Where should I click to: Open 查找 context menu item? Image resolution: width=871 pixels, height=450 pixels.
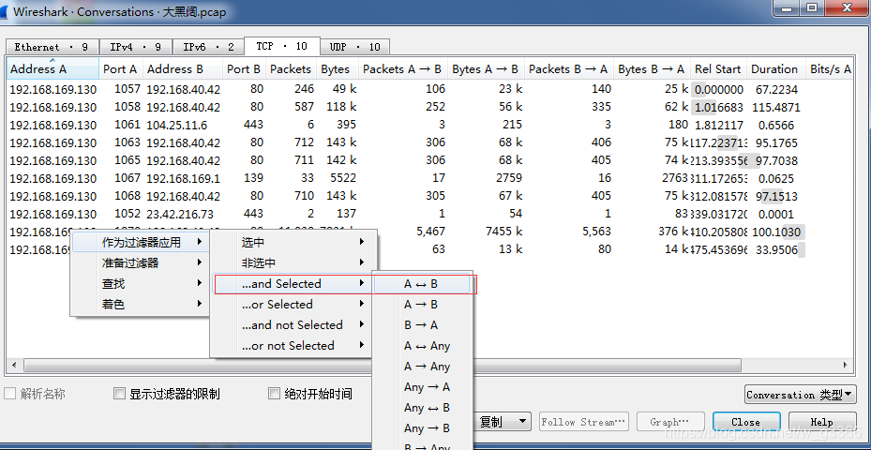[141, 283]
